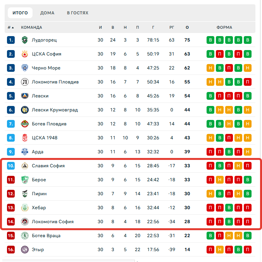This screenshot has height=262, width=262.
Task: Click the Ботев Пловдив club logo
Action: click(x=24, y=124)
